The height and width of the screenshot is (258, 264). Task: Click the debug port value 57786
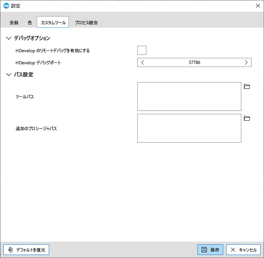[x=194, y=62]
